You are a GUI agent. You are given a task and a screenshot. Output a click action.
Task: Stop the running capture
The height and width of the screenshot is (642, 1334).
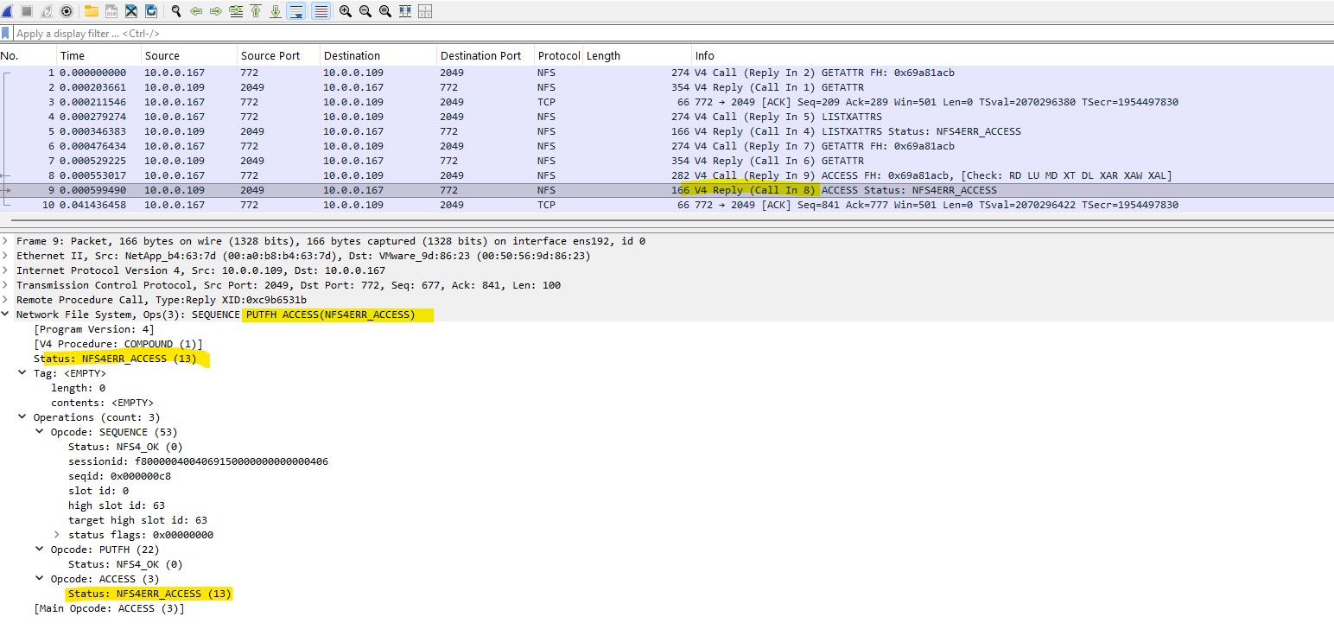27,11
